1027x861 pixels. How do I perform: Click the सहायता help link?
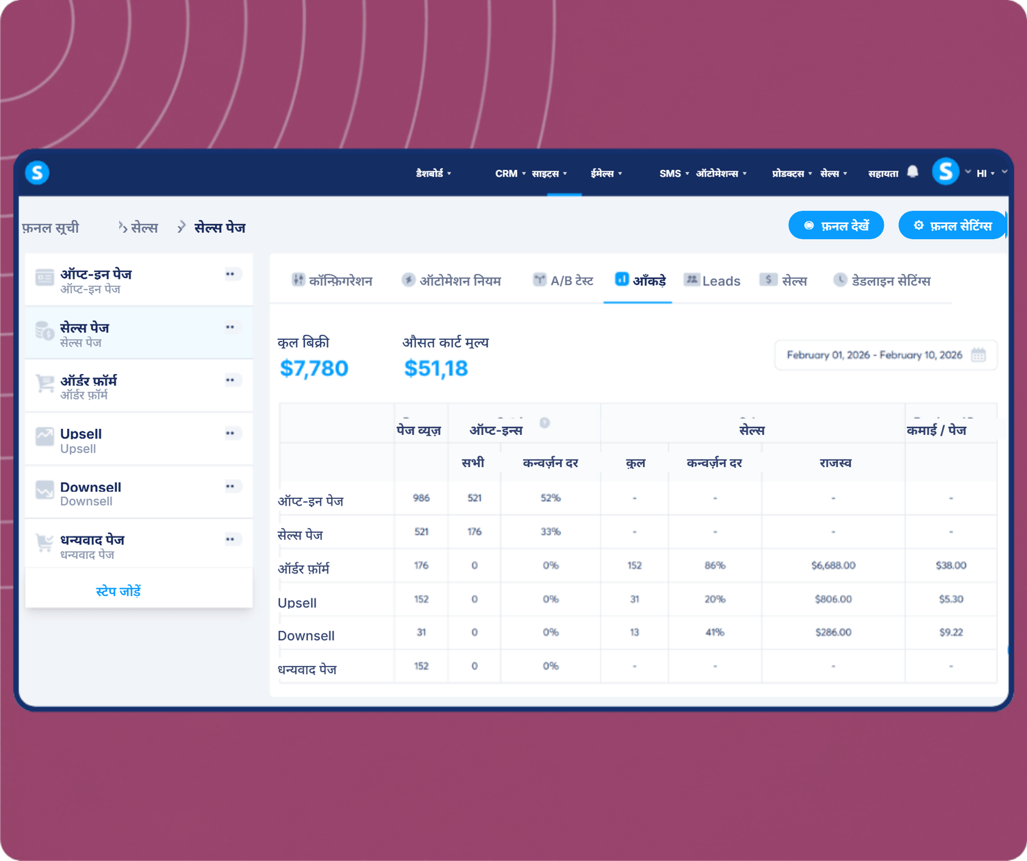(x=883, y=173)
